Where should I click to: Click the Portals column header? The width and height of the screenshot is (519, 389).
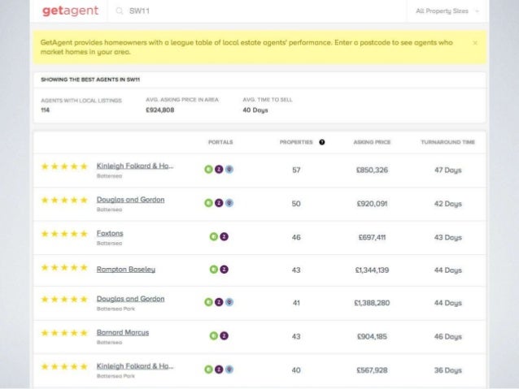220,142
